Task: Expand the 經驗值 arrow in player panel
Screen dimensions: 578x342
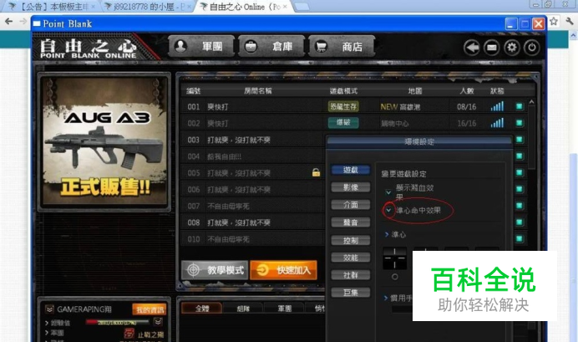Action: (47, 323)
